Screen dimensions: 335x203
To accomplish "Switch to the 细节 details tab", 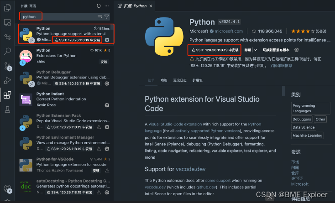I will click(151, 80).
